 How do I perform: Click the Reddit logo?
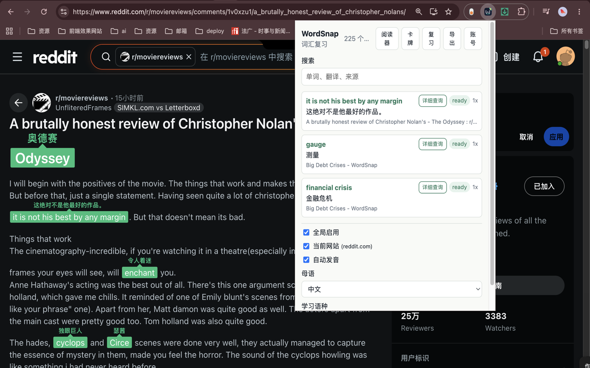pyautogui.click(x=55, y=57)
